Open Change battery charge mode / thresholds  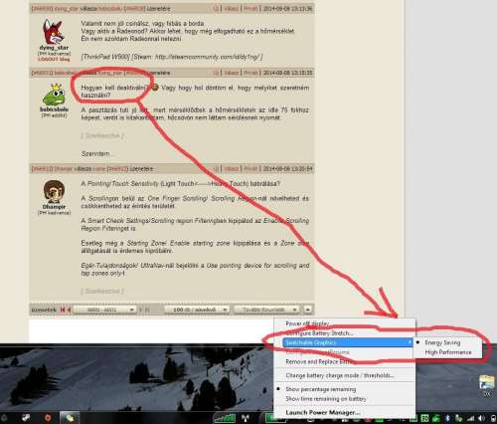pyautogui.click(x=345, y=375)
